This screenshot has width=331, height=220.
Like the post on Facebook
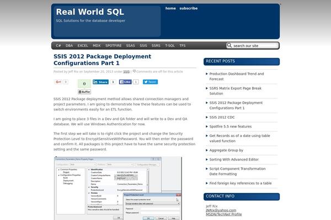[125, 82]
